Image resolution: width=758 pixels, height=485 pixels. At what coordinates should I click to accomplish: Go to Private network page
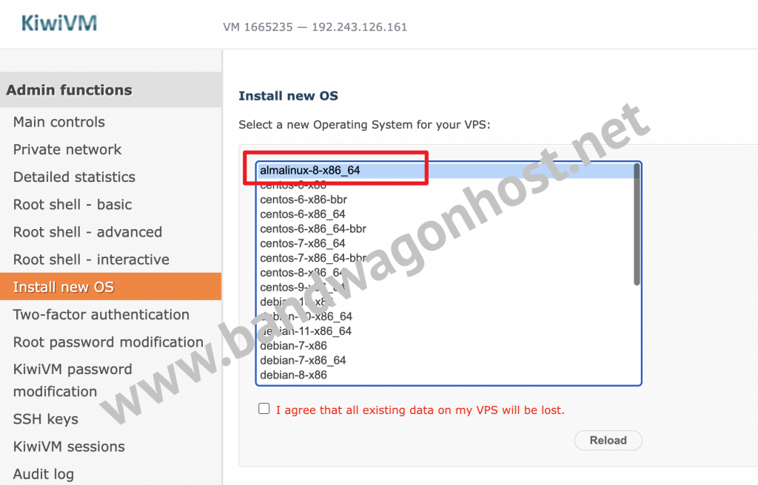coord(67,149)
